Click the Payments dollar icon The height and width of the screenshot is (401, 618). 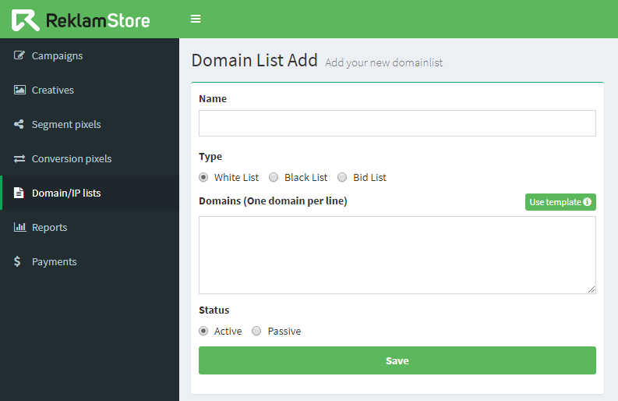tap(17, 261)
